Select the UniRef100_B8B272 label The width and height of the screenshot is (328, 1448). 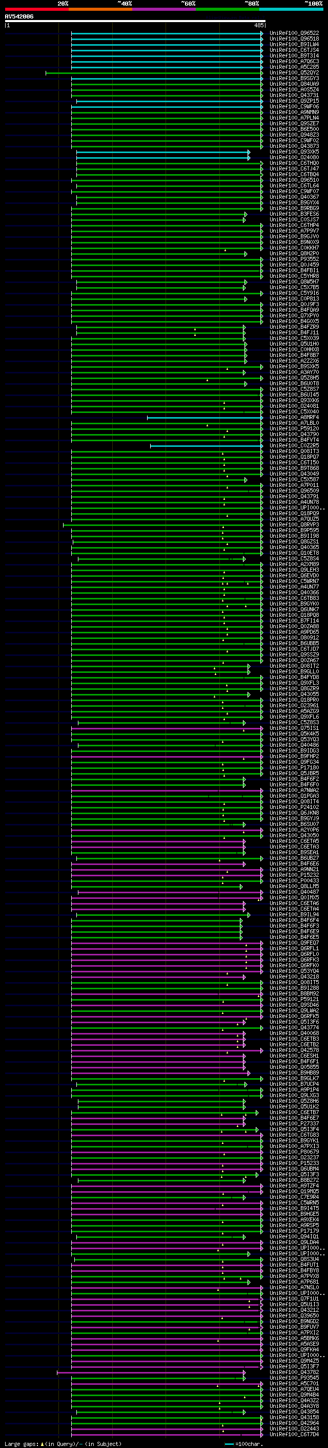coord(294,1180)
